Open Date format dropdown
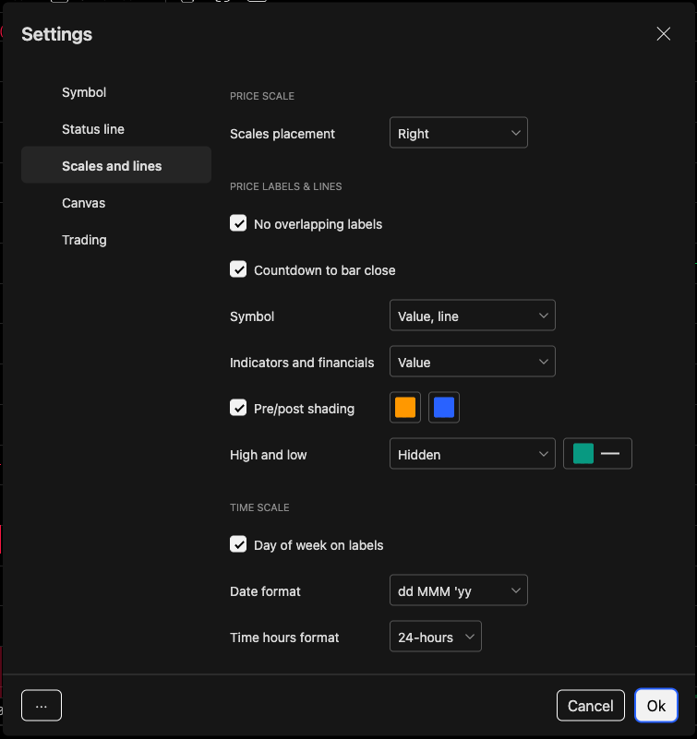The image size is (697, 739). 459,590
